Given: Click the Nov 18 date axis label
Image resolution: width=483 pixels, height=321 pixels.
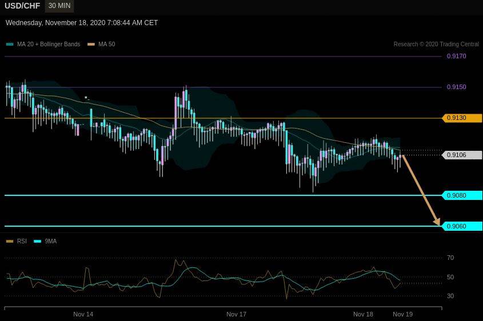Looking at the screenshot, I should (x=363, y=314).
